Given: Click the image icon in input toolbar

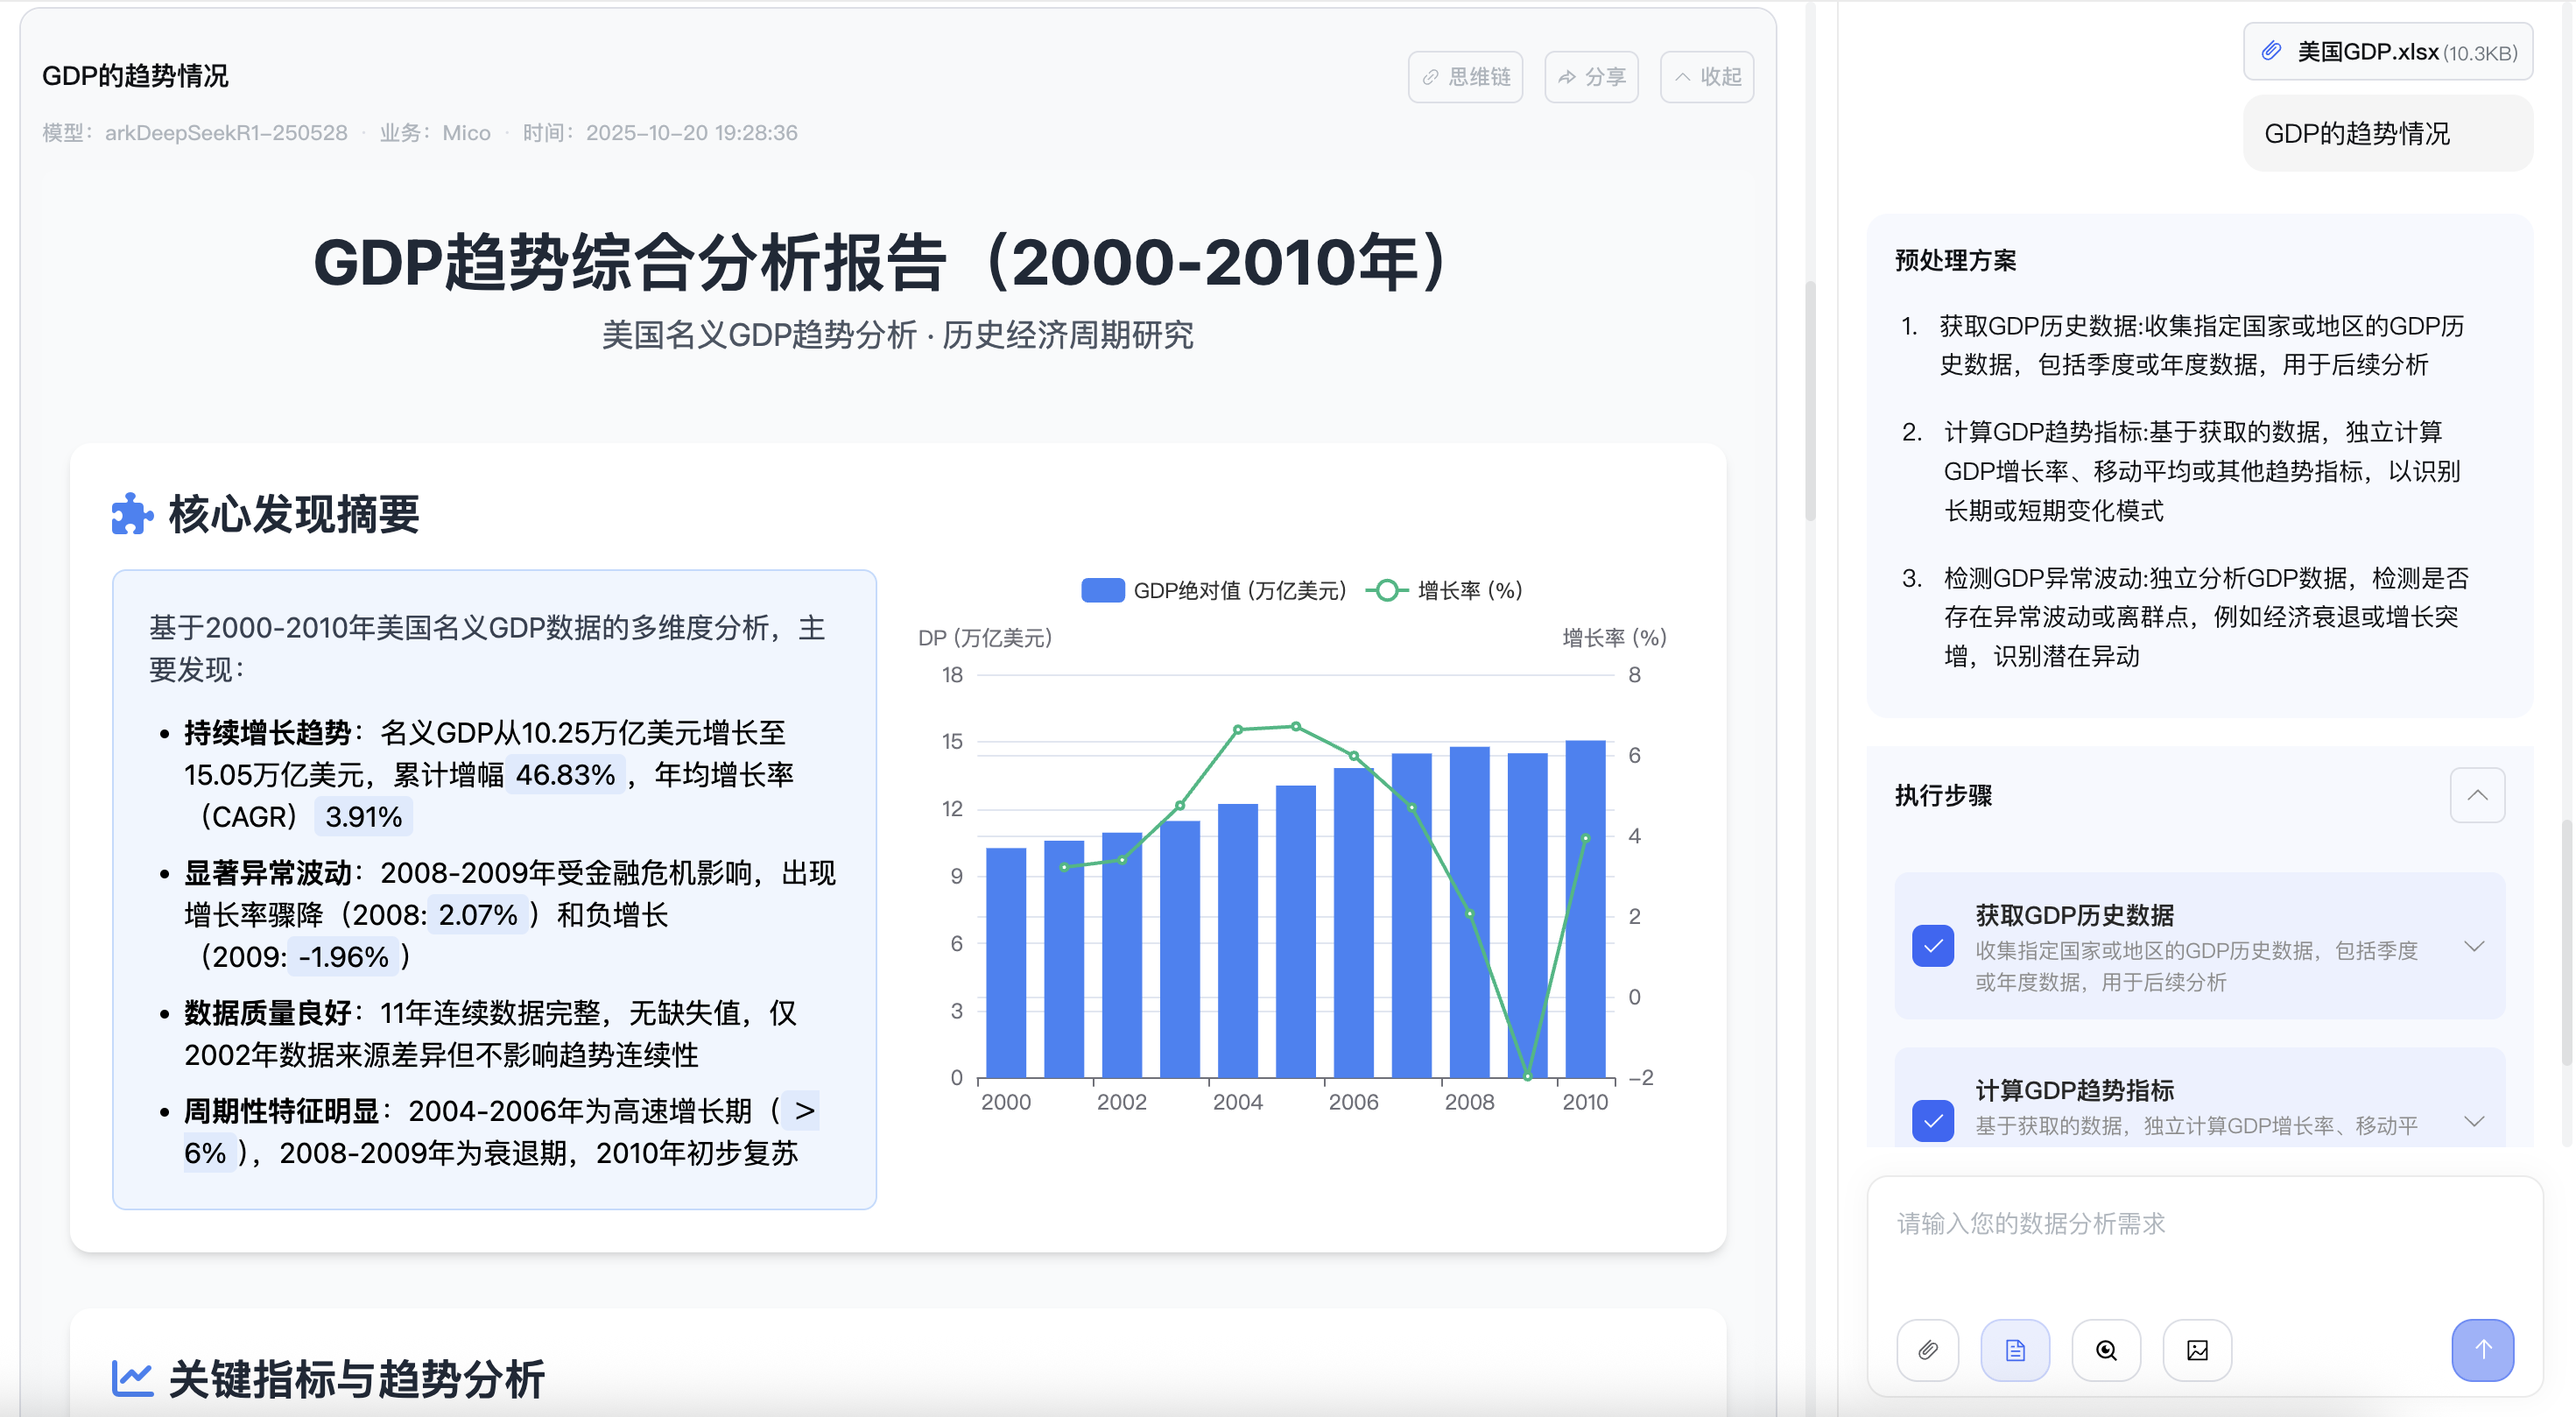Looking at the screenshot, I should [2196, 1350].
